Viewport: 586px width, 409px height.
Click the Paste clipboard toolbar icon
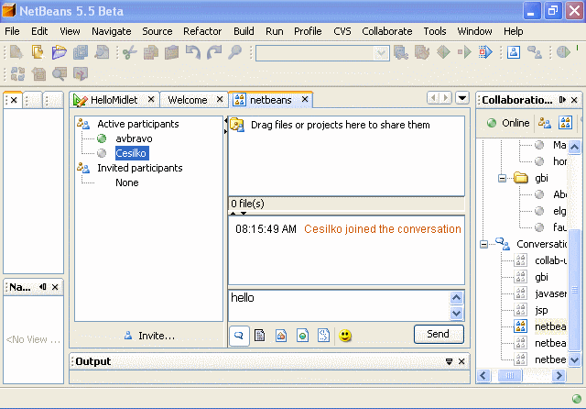point(171,52)
